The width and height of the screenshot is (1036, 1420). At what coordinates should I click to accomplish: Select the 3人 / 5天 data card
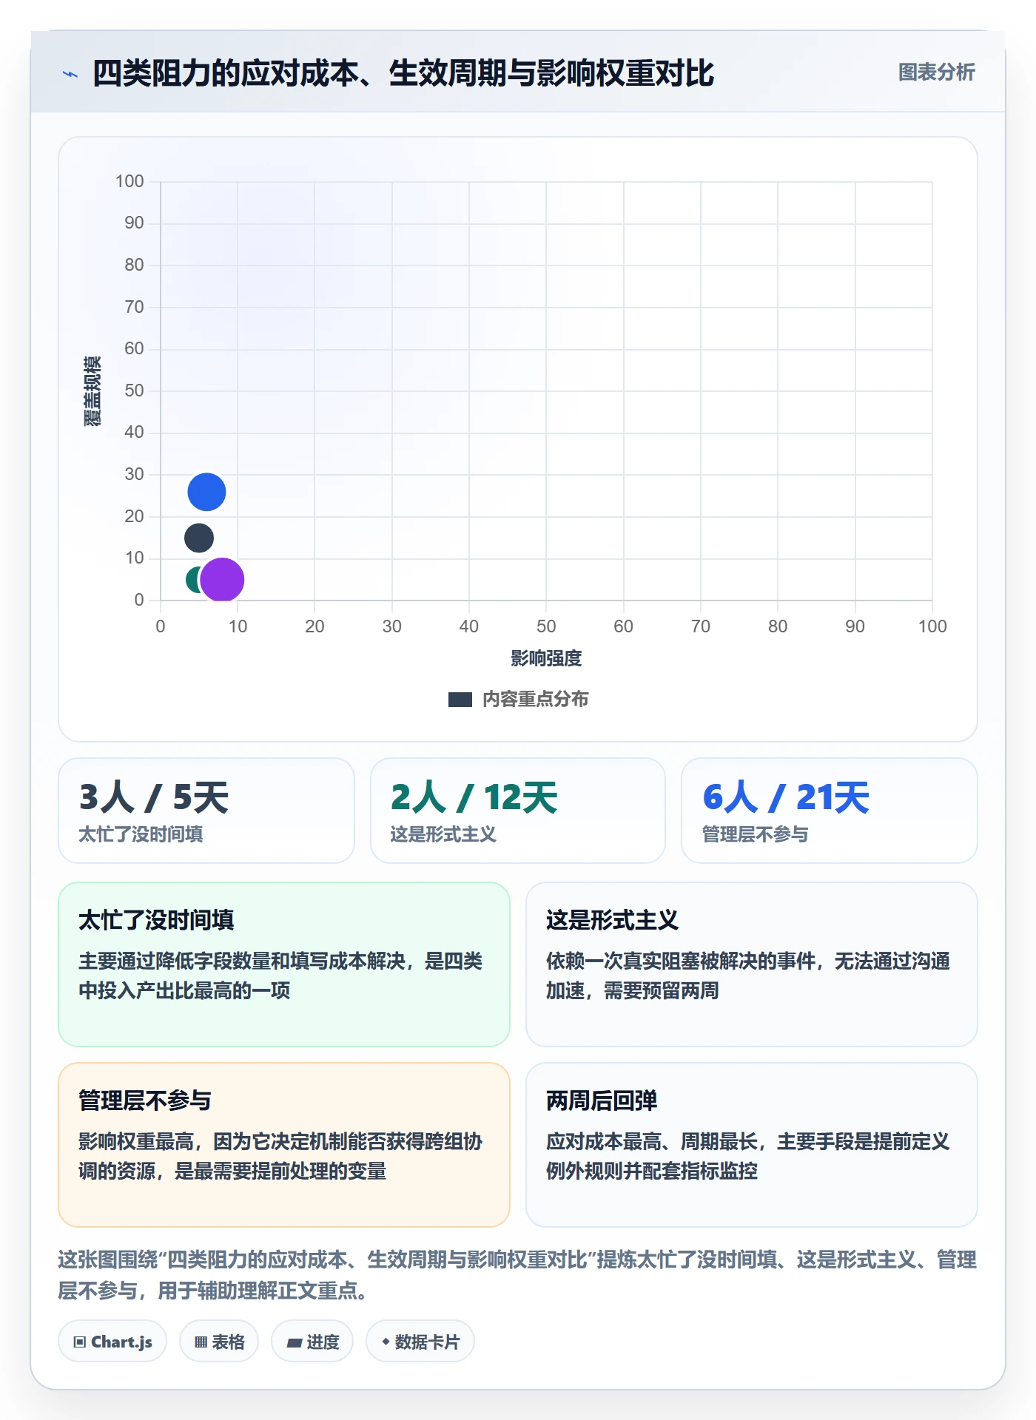click(206, 811)
